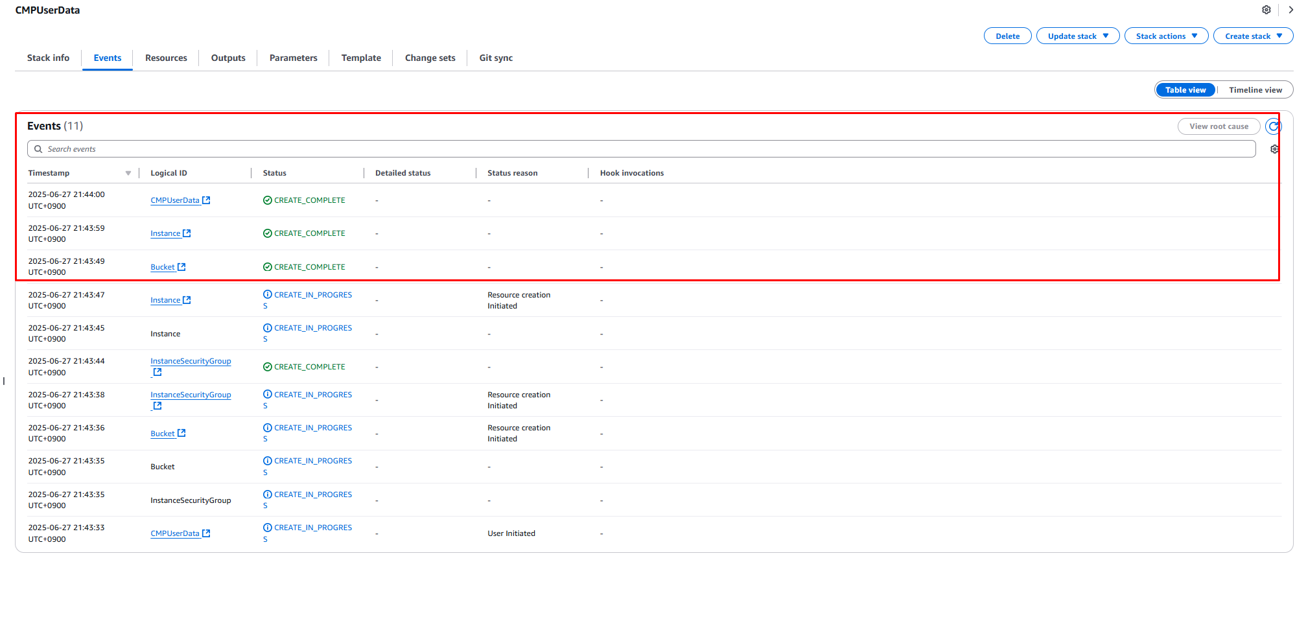Open the Template tab
The height and width of the screenshot is (641, 1295).
(361, 58)
